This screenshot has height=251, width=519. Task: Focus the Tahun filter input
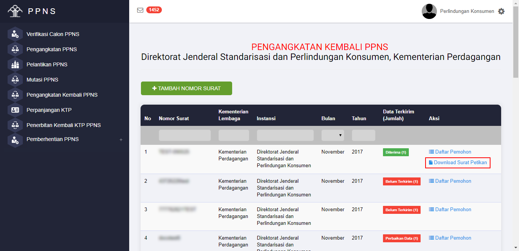[x=363, y=135]
